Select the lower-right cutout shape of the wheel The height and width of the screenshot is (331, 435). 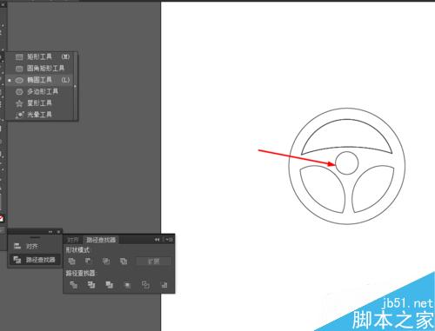372,189
